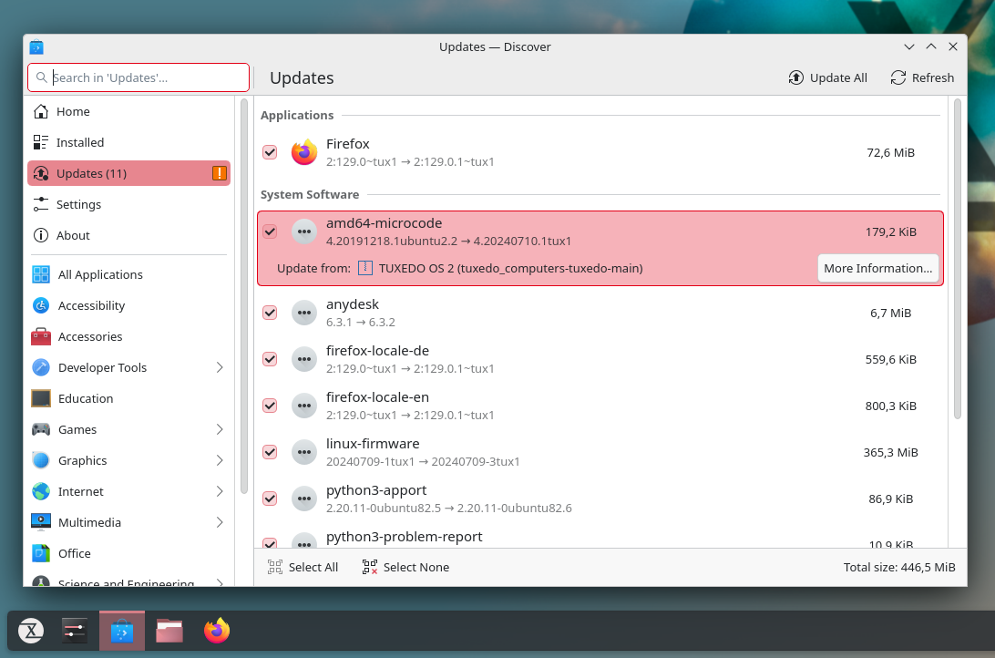Uncheck the amd64-microcode update checkbox
Viewport: 995px width, 658px height.
(270, 231)
